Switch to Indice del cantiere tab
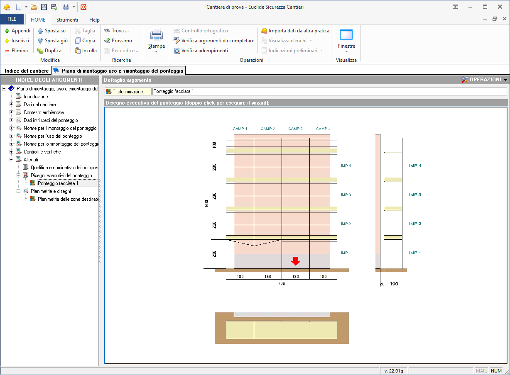The image size is (510, 375). [26, 71]
